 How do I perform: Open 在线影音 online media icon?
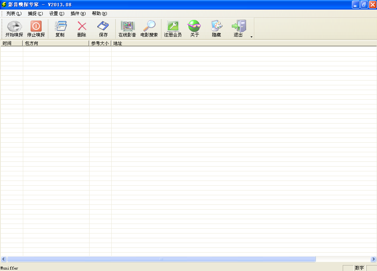pyautogui.click(x=128, y=26)
